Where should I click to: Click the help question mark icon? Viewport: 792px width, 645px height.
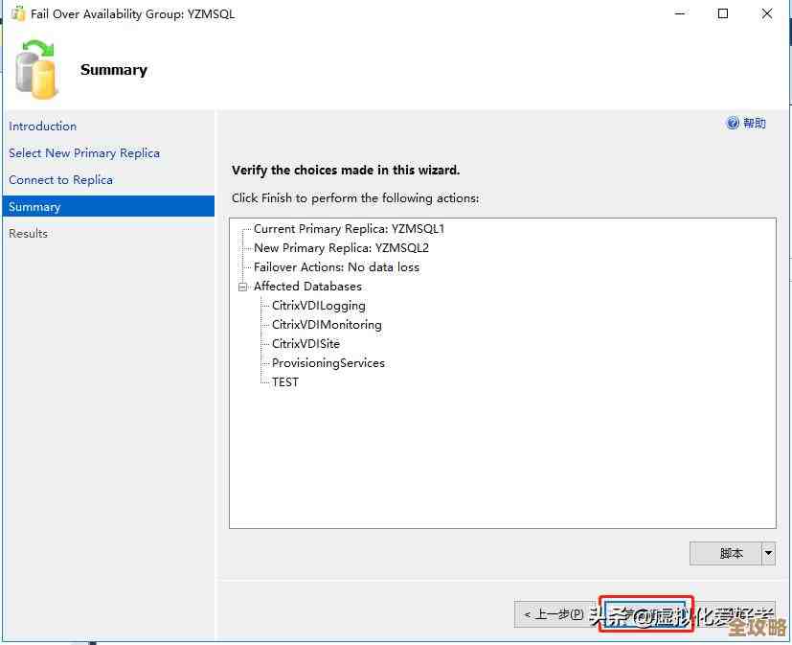(x=733, y=124)
